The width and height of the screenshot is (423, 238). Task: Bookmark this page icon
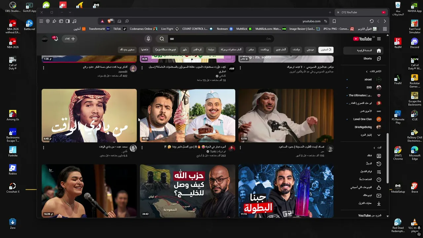[334, 21]
